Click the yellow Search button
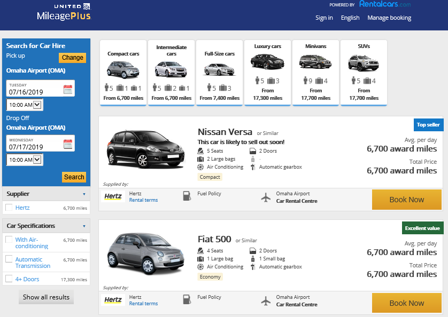 74,177
